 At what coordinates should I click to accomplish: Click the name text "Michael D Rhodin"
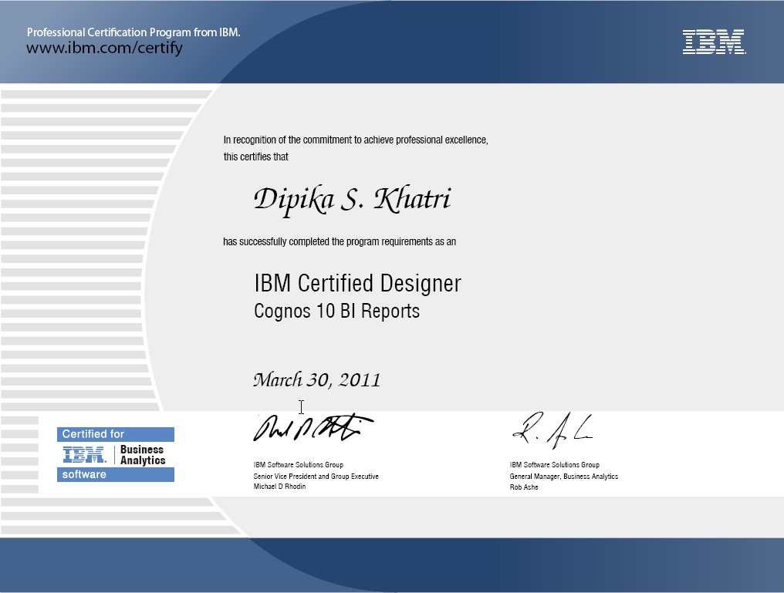(279, 487)
